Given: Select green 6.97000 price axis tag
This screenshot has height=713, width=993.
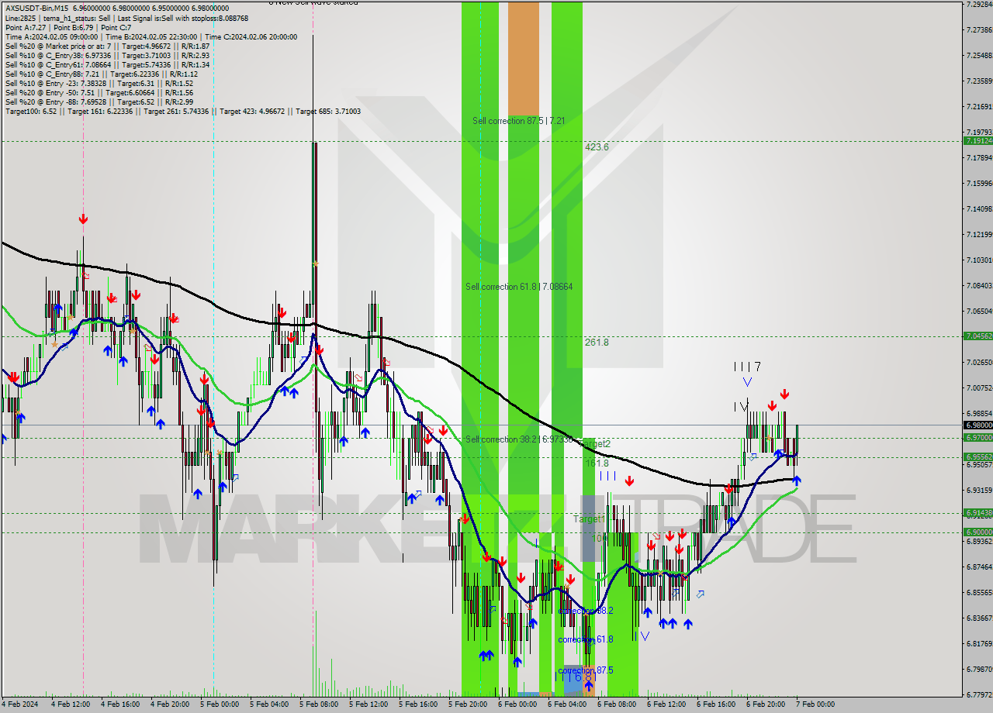Looking at the screenshot, I should (x=977, y=437).
